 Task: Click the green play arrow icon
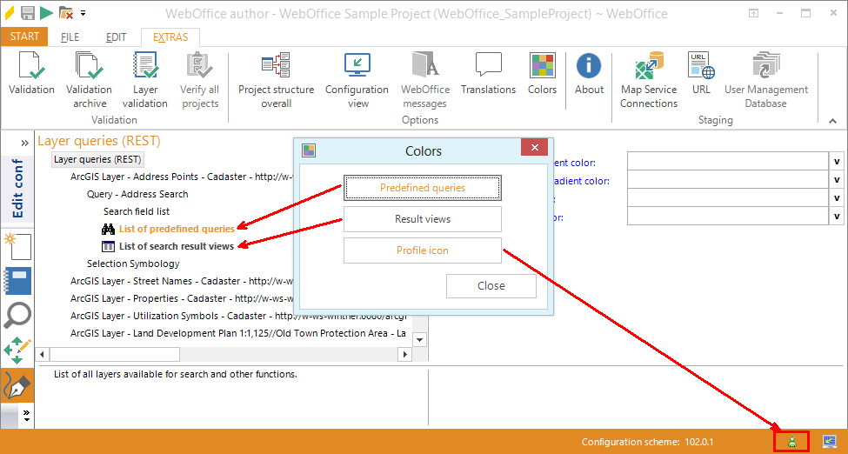(46, 13)
